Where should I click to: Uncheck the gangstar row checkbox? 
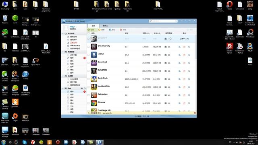[89, 39]
